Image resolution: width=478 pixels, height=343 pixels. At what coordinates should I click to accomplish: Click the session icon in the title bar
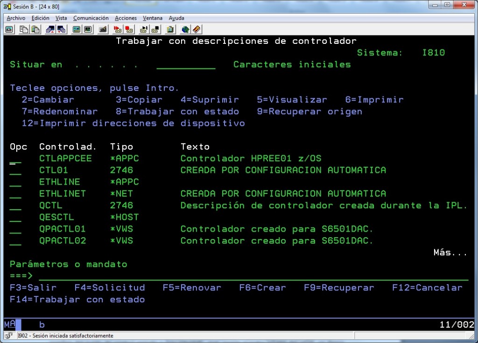coord(7,7)
